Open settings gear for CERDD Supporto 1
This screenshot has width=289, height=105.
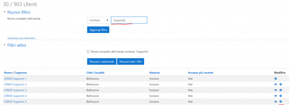click(275, 79)
